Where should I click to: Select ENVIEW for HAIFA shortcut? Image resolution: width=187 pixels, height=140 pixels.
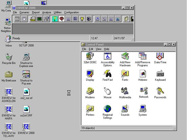[x=8, y=113]
